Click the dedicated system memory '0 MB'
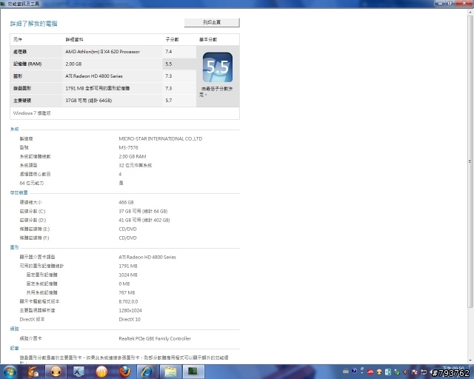 124,284
